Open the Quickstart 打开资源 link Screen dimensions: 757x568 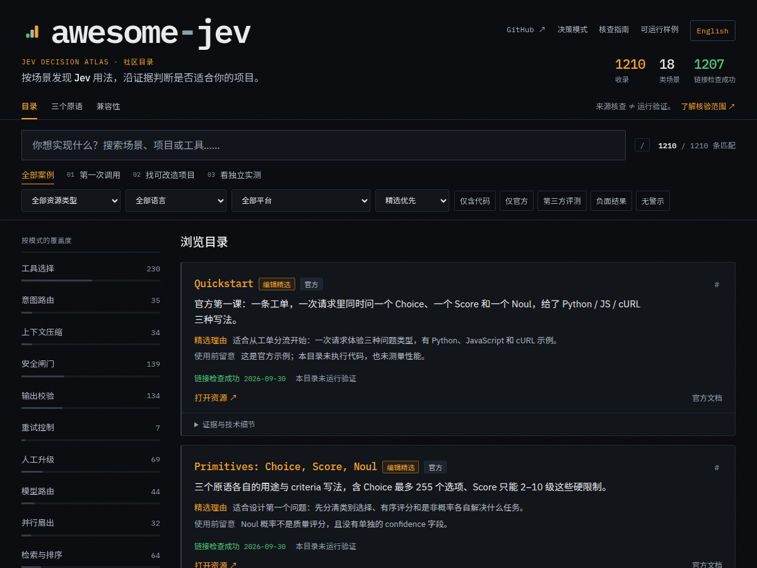click(x=216, y=398)
